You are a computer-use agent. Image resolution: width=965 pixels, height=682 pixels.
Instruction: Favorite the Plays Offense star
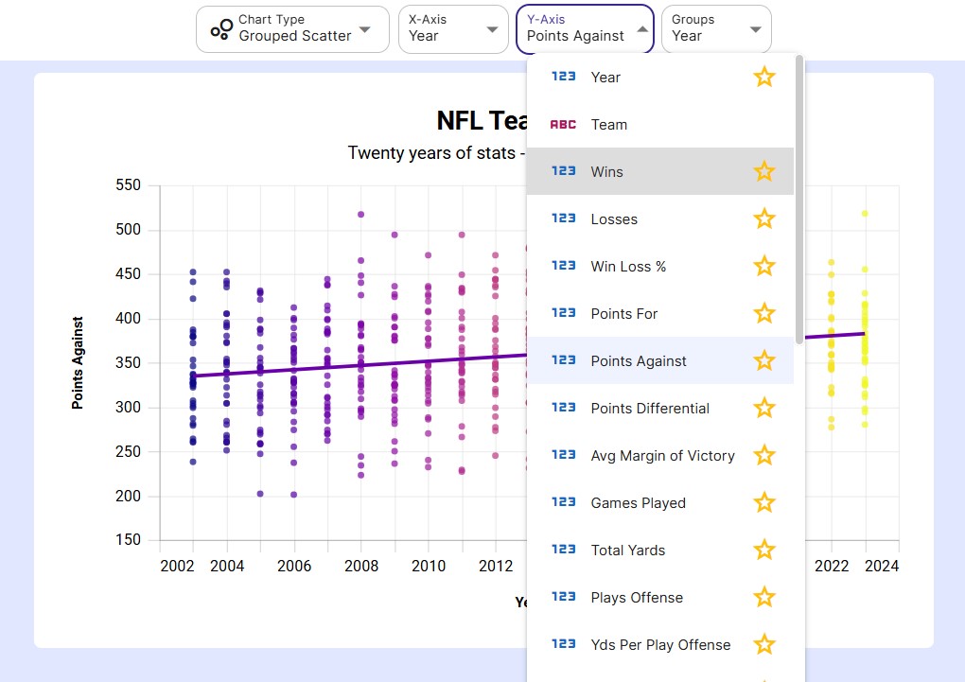point(763,598)
